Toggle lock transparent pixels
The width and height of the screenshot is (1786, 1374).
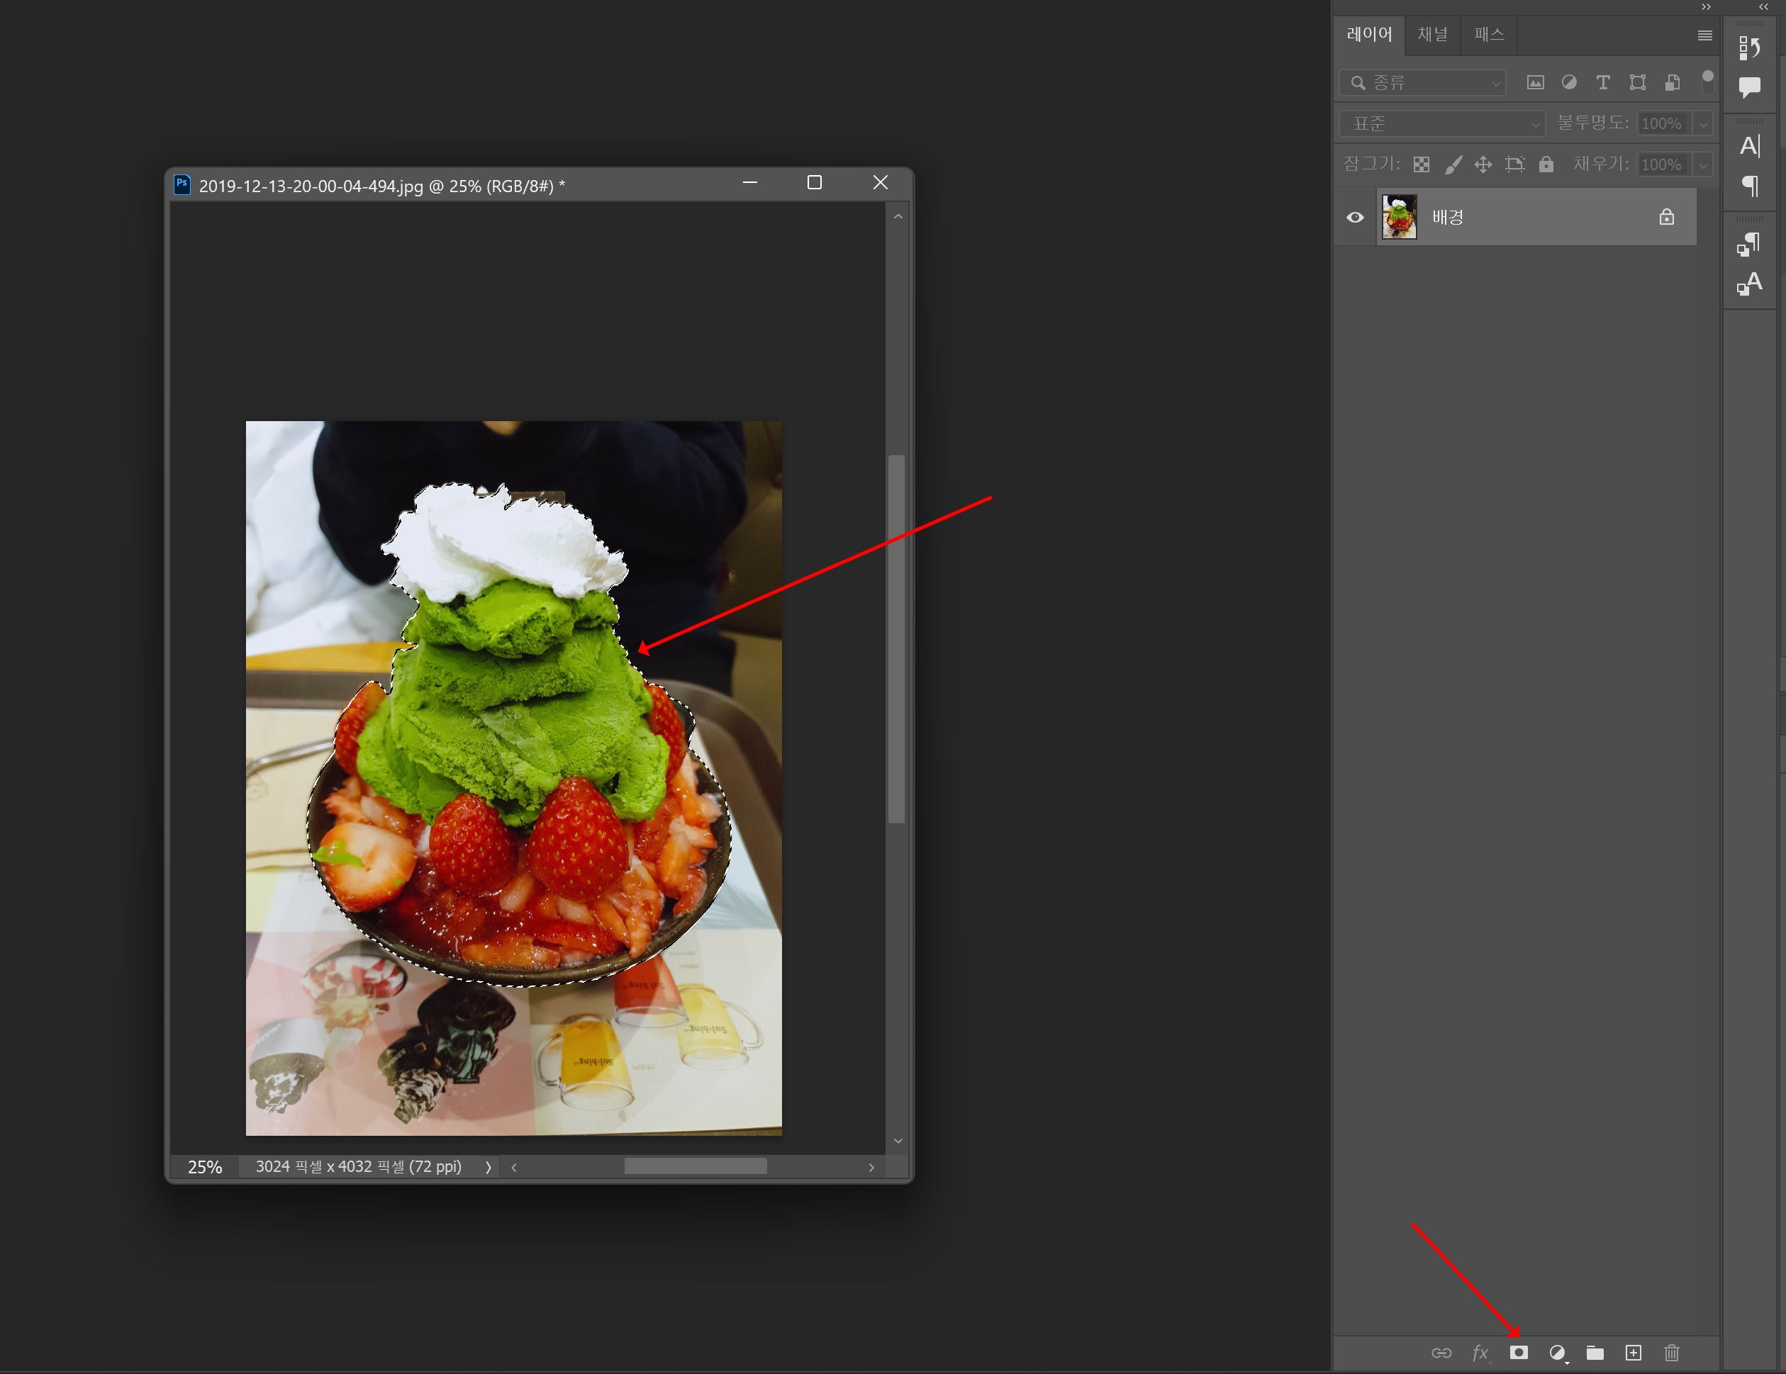(1422, 164)
